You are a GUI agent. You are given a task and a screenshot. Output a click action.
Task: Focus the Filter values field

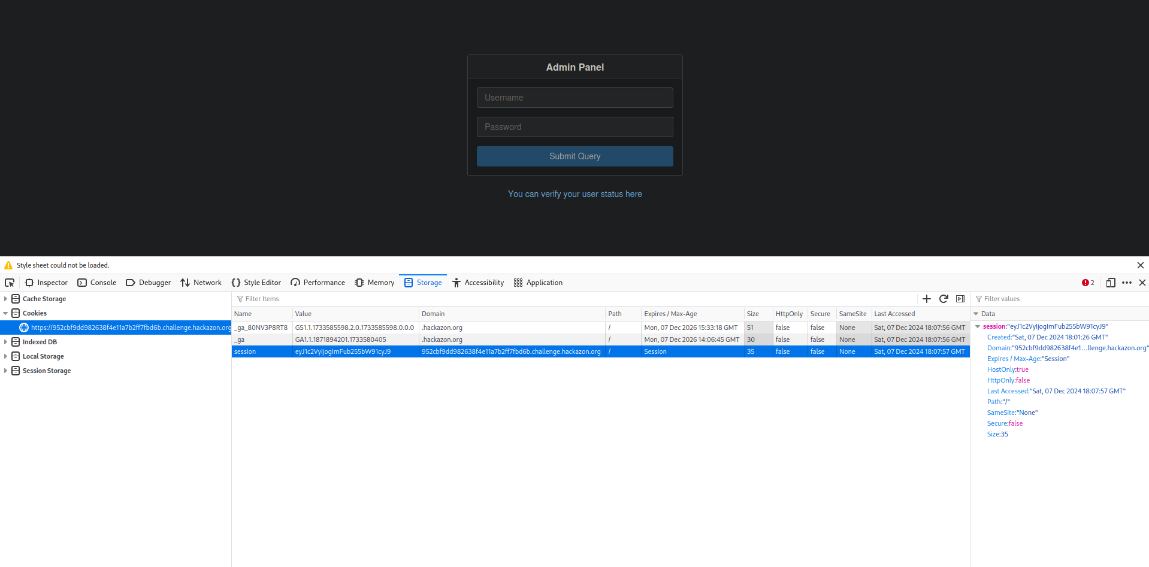1059,299
